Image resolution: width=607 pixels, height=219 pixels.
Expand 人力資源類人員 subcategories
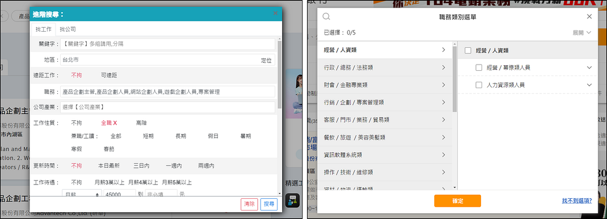[x=589, y=85]
